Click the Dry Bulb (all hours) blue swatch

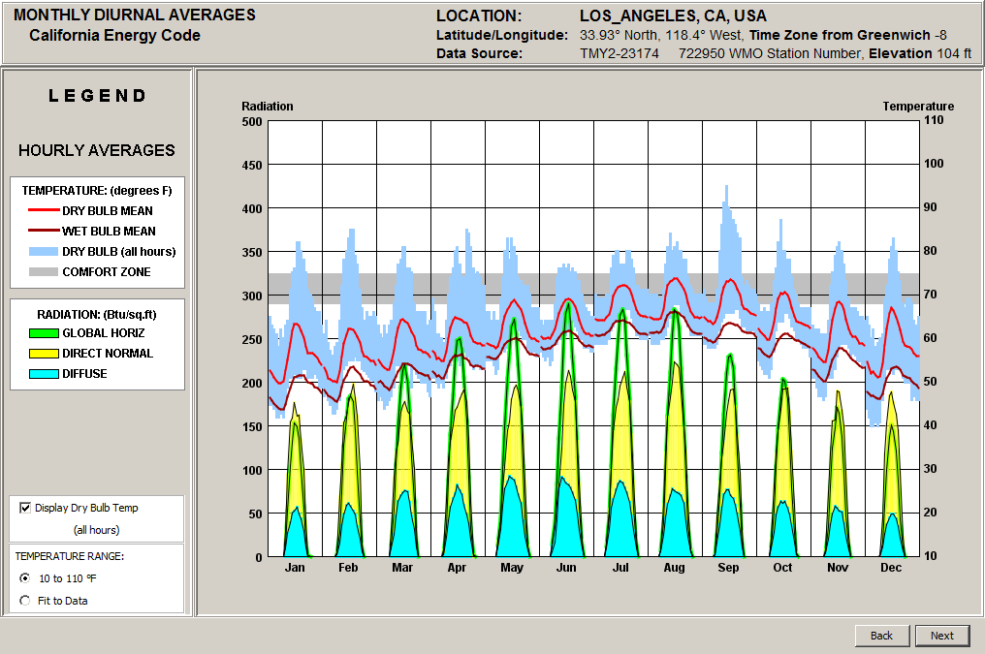point(42,252)
